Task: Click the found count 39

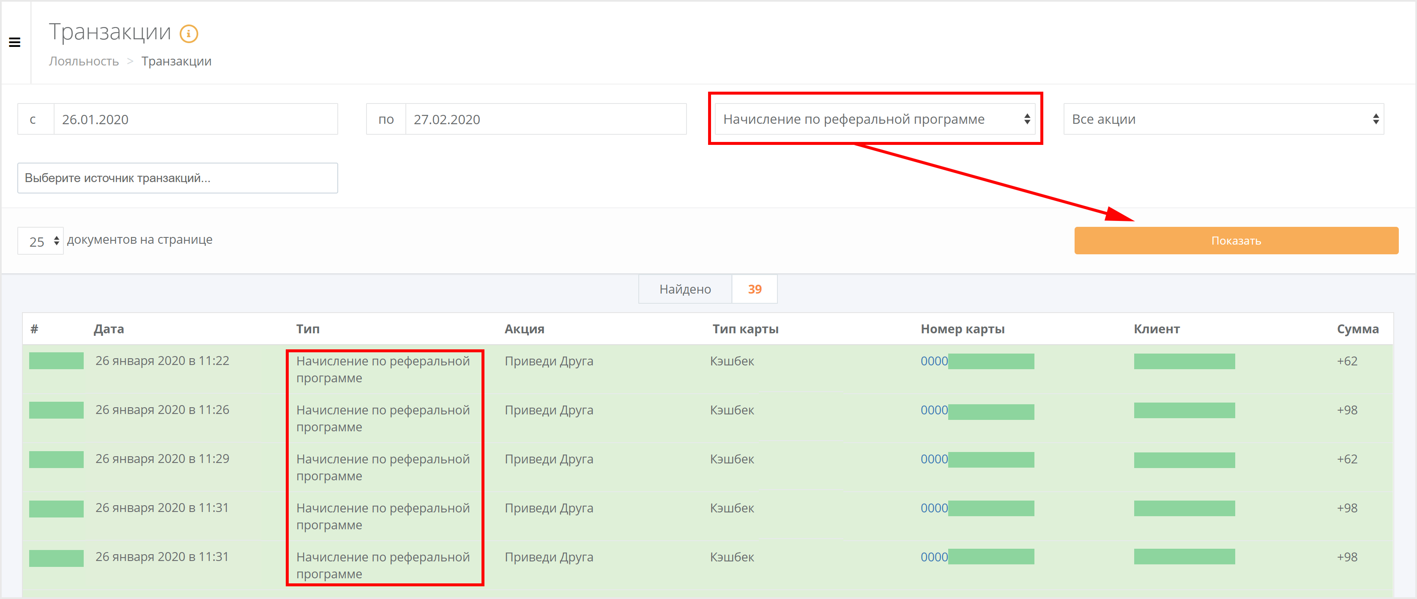Action: pos(754,289)
